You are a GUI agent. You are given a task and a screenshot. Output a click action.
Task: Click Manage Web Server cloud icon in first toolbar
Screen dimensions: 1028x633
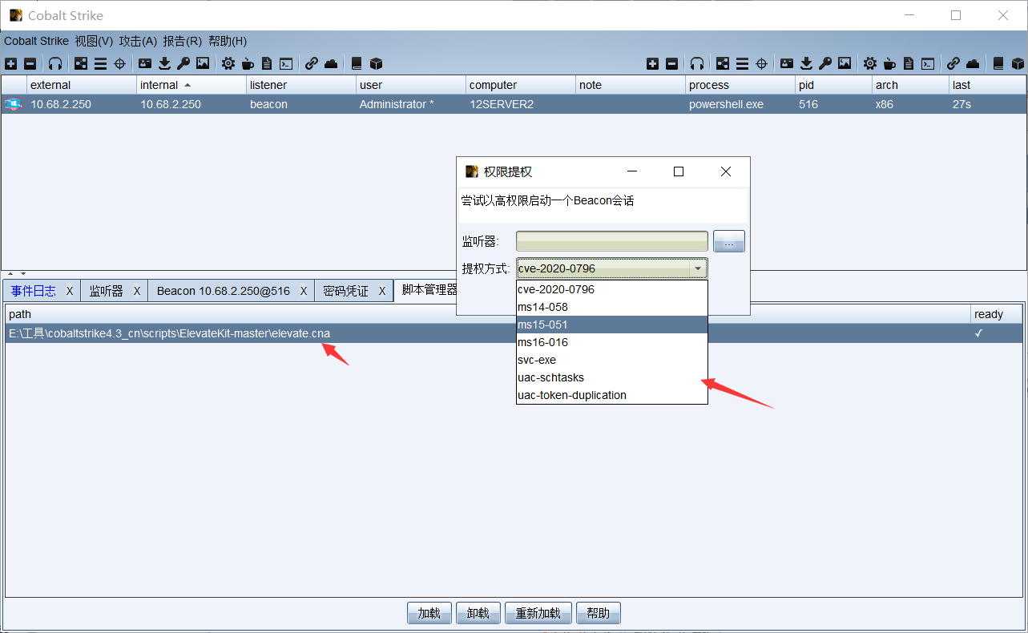[x=331, y=63]
